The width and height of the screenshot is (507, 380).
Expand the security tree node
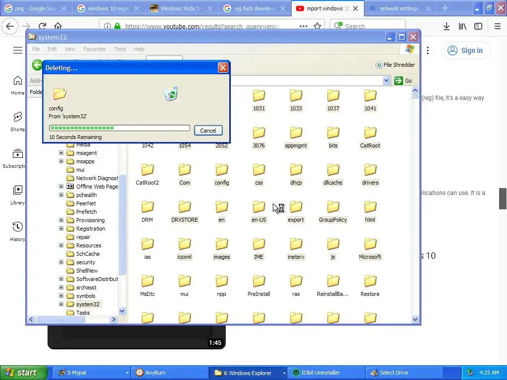[x=61, y=262]
